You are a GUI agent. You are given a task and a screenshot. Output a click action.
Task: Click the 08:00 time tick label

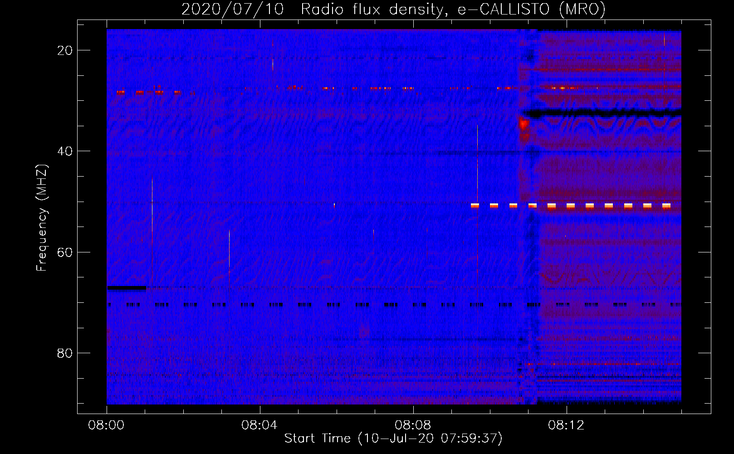click(x=107, y=425)
